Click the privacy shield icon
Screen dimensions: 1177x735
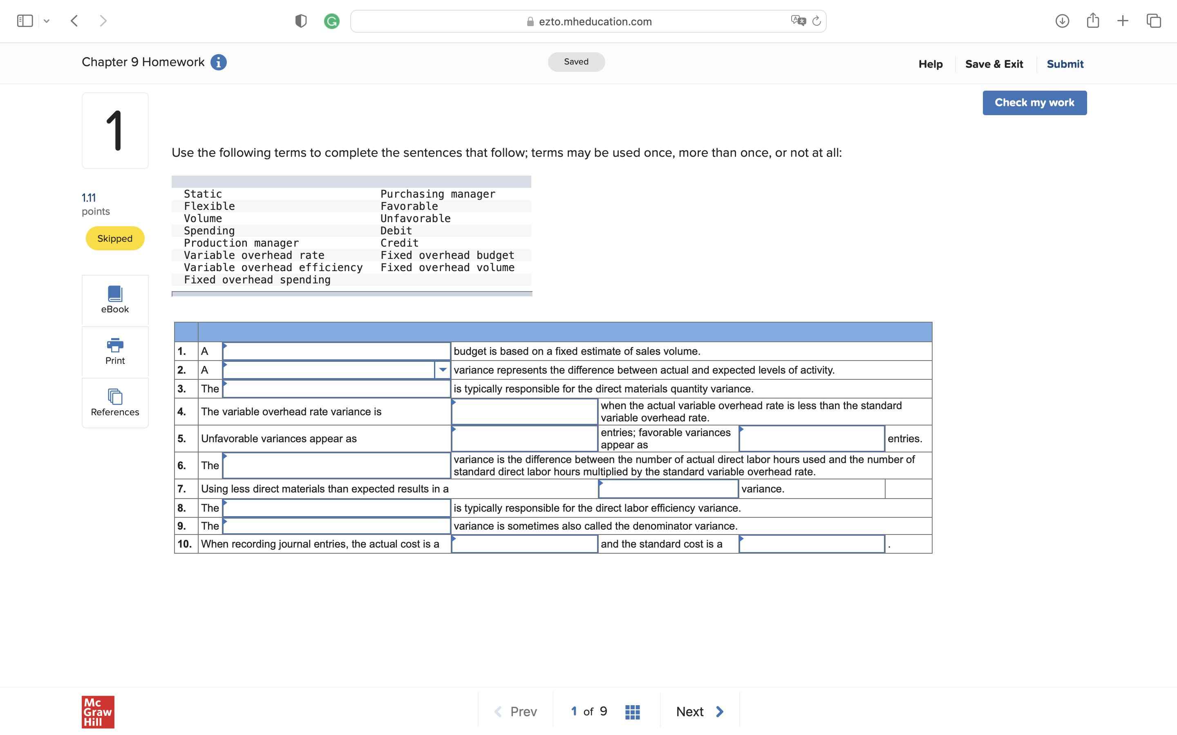(300, 21)
